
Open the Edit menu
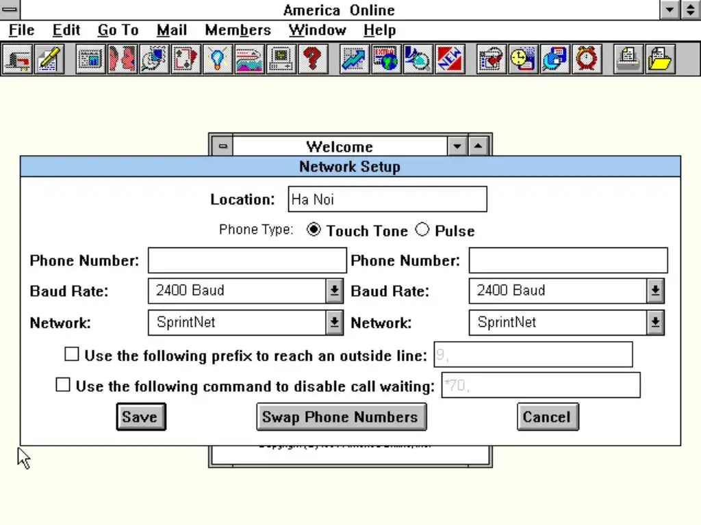pyautogui.click(x=66, y=30)
